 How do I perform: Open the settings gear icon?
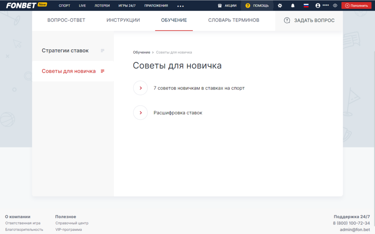280,5
